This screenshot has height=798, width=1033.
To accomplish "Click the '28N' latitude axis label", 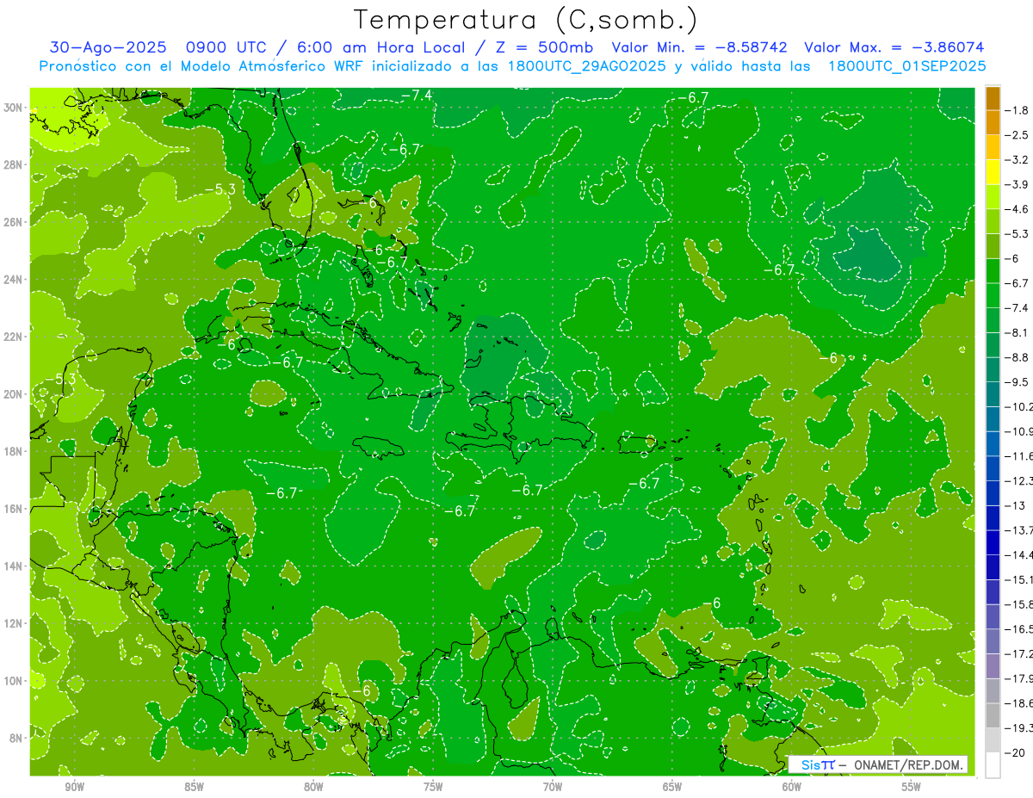I will pos(14,164).
